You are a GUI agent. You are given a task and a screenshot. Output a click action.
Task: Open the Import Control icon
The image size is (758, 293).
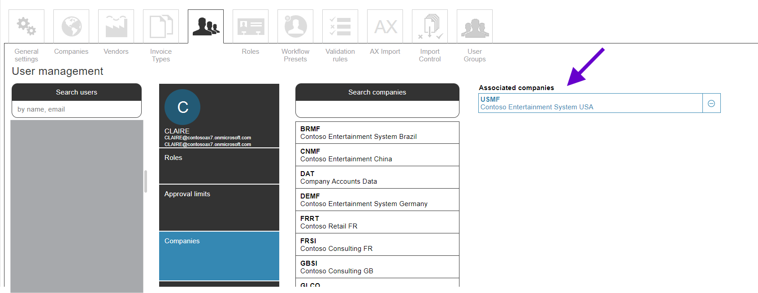430,26
